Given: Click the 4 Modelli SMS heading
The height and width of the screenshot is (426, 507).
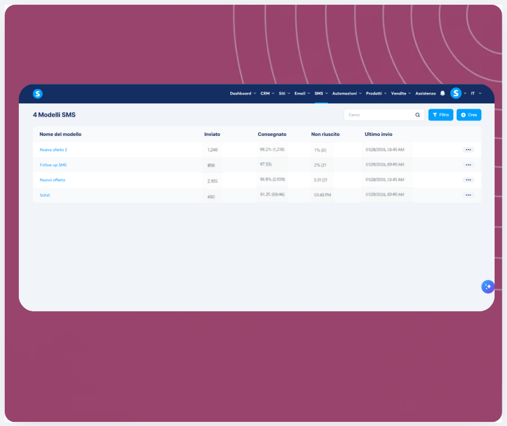Looking at the screenshot, I should [x=54, y=115].
